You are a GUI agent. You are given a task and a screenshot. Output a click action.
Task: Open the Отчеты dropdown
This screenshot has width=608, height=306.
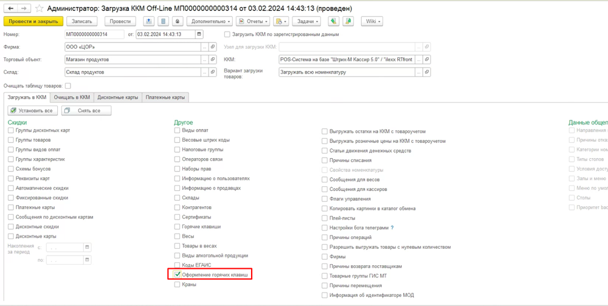pos(252,21)
